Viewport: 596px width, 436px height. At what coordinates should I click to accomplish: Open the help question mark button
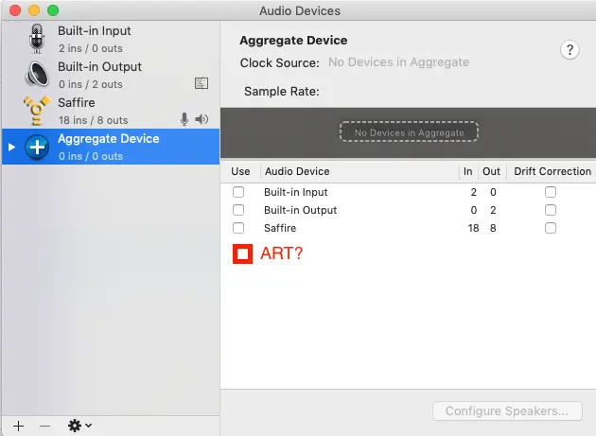click(x=570, y=50)
